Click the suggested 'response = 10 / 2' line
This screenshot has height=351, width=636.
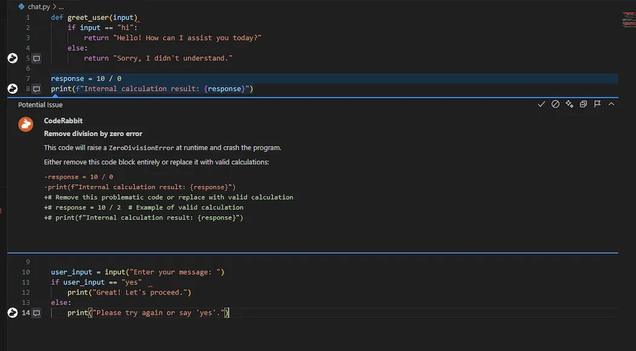(143, 208)
